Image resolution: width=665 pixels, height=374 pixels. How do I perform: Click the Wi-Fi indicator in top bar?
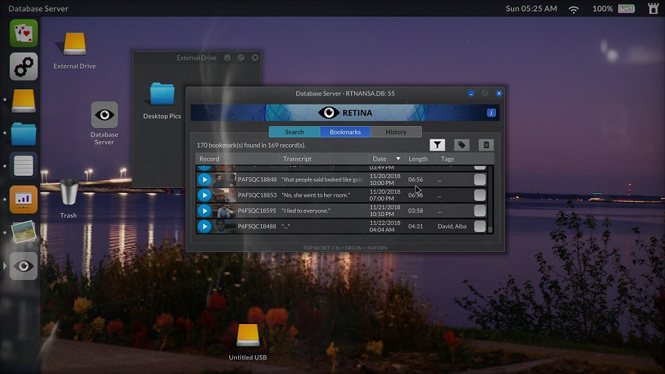click(x=574, y=9)
